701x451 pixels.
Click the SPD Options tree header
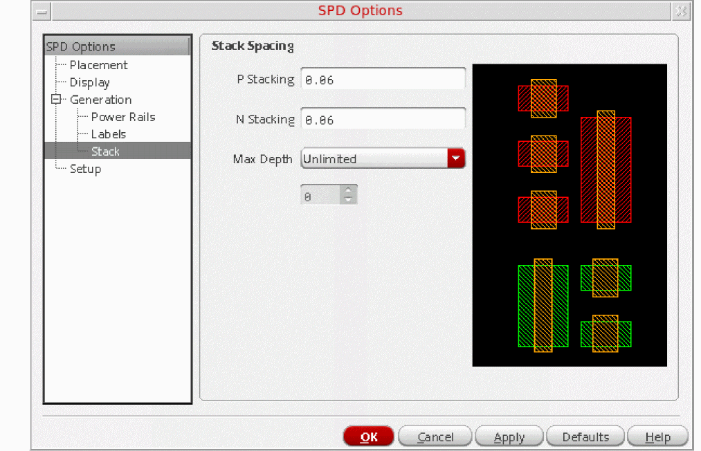pos(117,46)
